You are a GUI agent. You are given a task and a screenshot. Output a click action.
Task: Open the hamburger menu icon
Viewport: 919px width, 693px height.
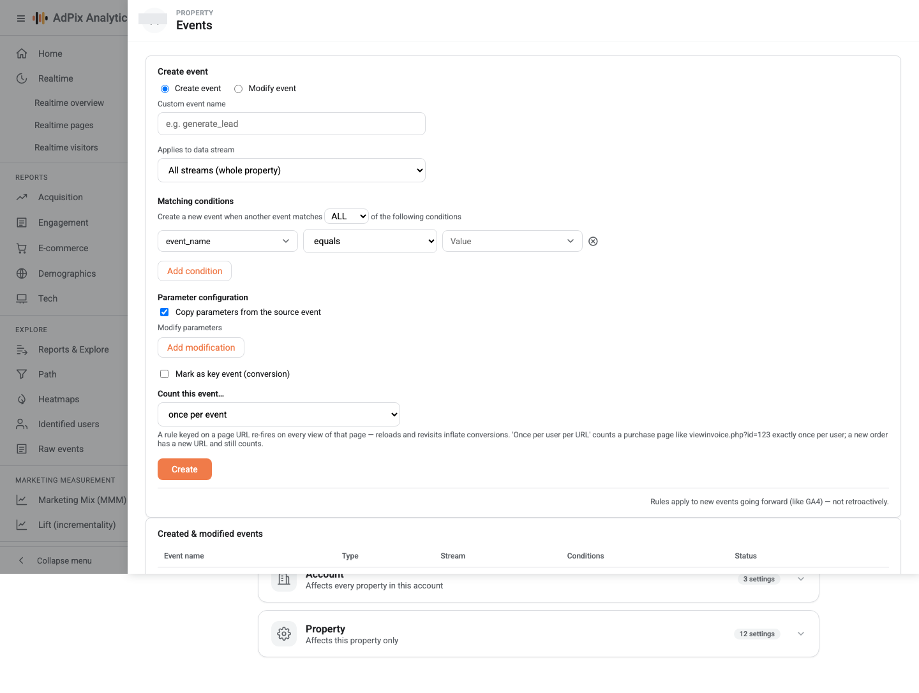[x=21, y=18]
